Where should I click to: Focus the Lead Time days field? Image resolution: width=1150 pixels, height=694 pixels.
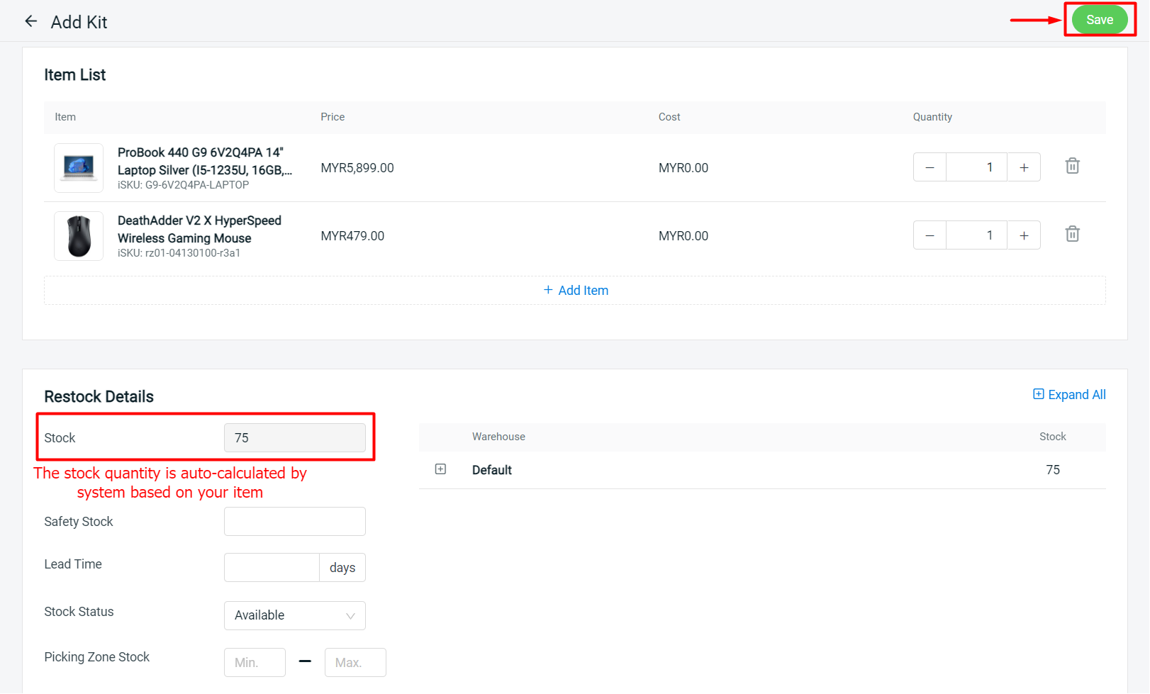(x=272, y=568)
